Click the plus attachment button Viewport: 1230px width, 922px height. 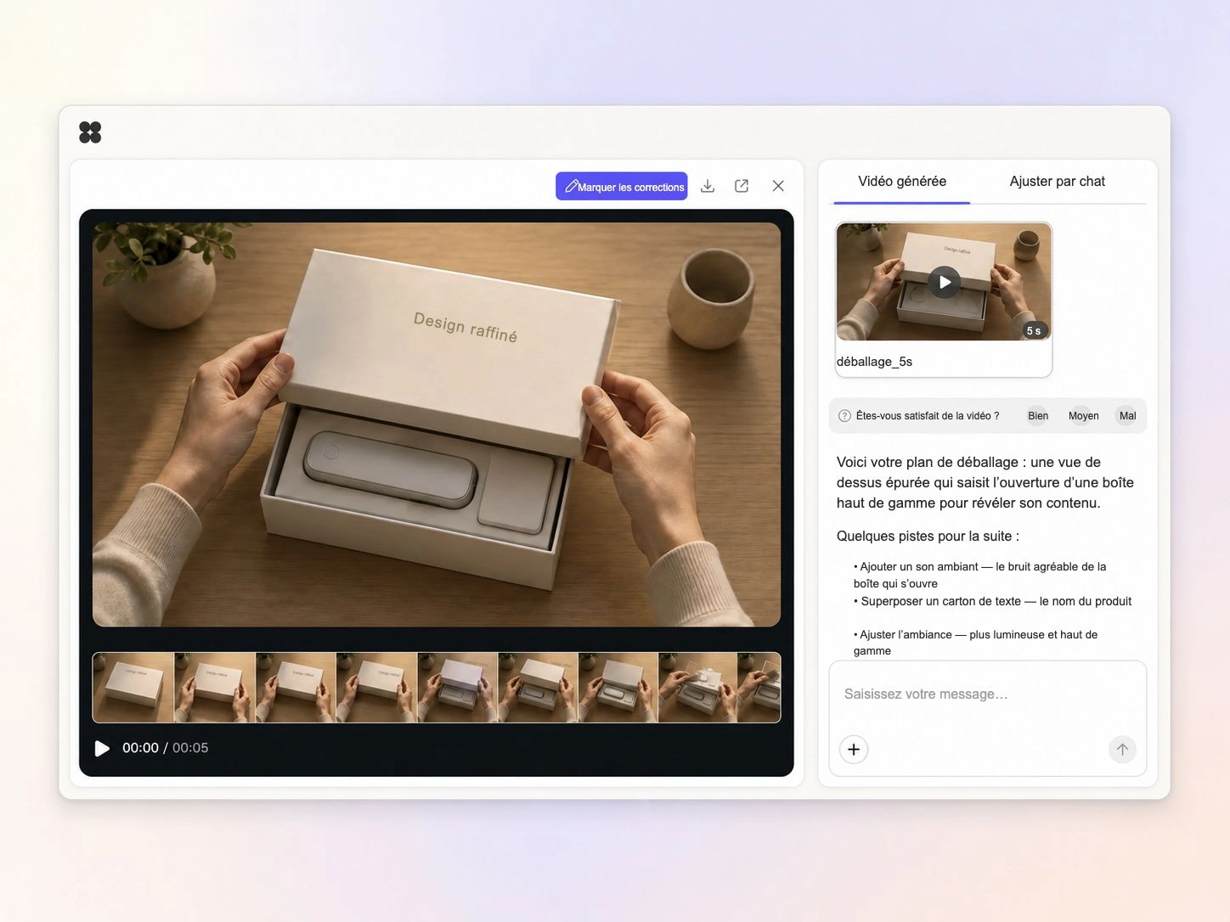point(854,750)
